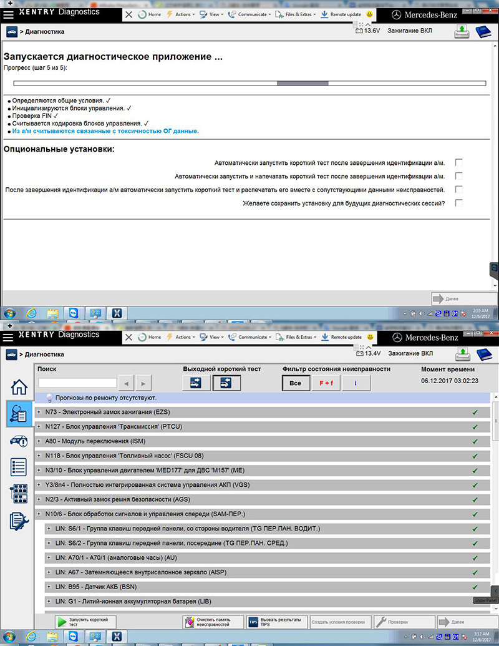This screenshot has width=499, height=646.
Task: Enable Автоматически запустить короткий тест после завершения checkbox
Action: [459, 162]
